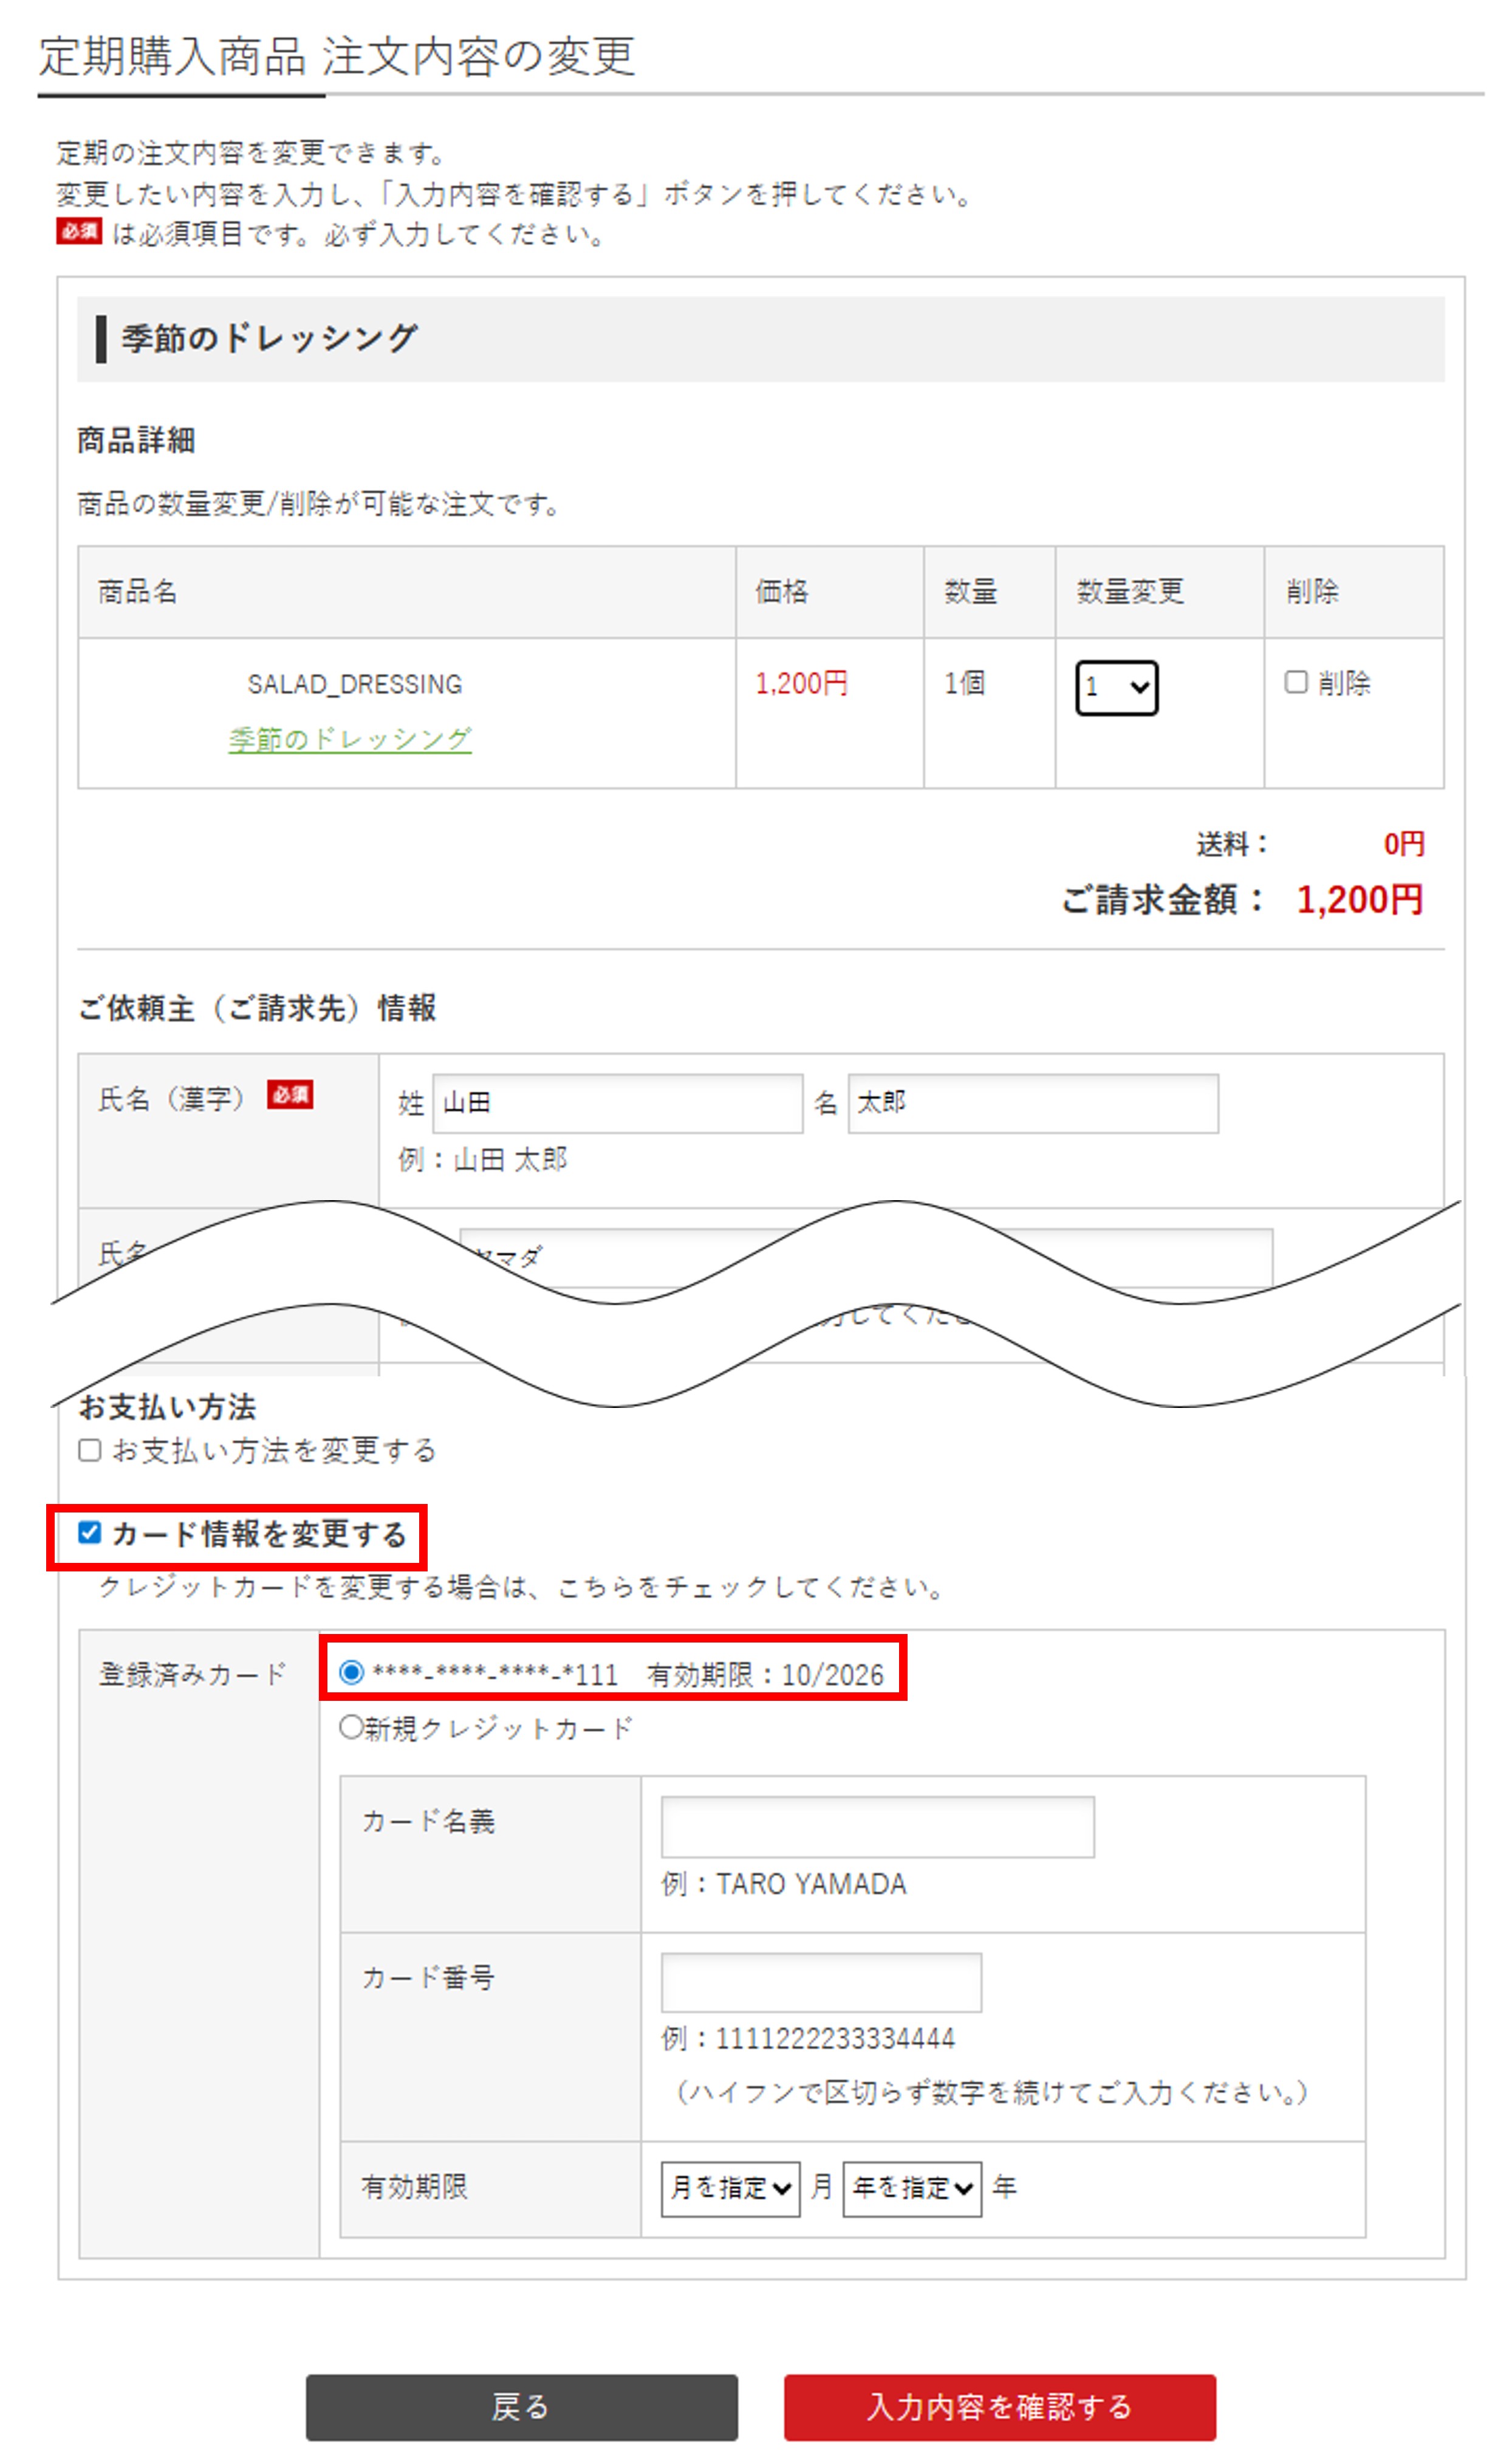Image resolution: width=1512 pixels, height=2458 pixels.
Task: Select registered card ending in 111
Action: point(352,1672)
